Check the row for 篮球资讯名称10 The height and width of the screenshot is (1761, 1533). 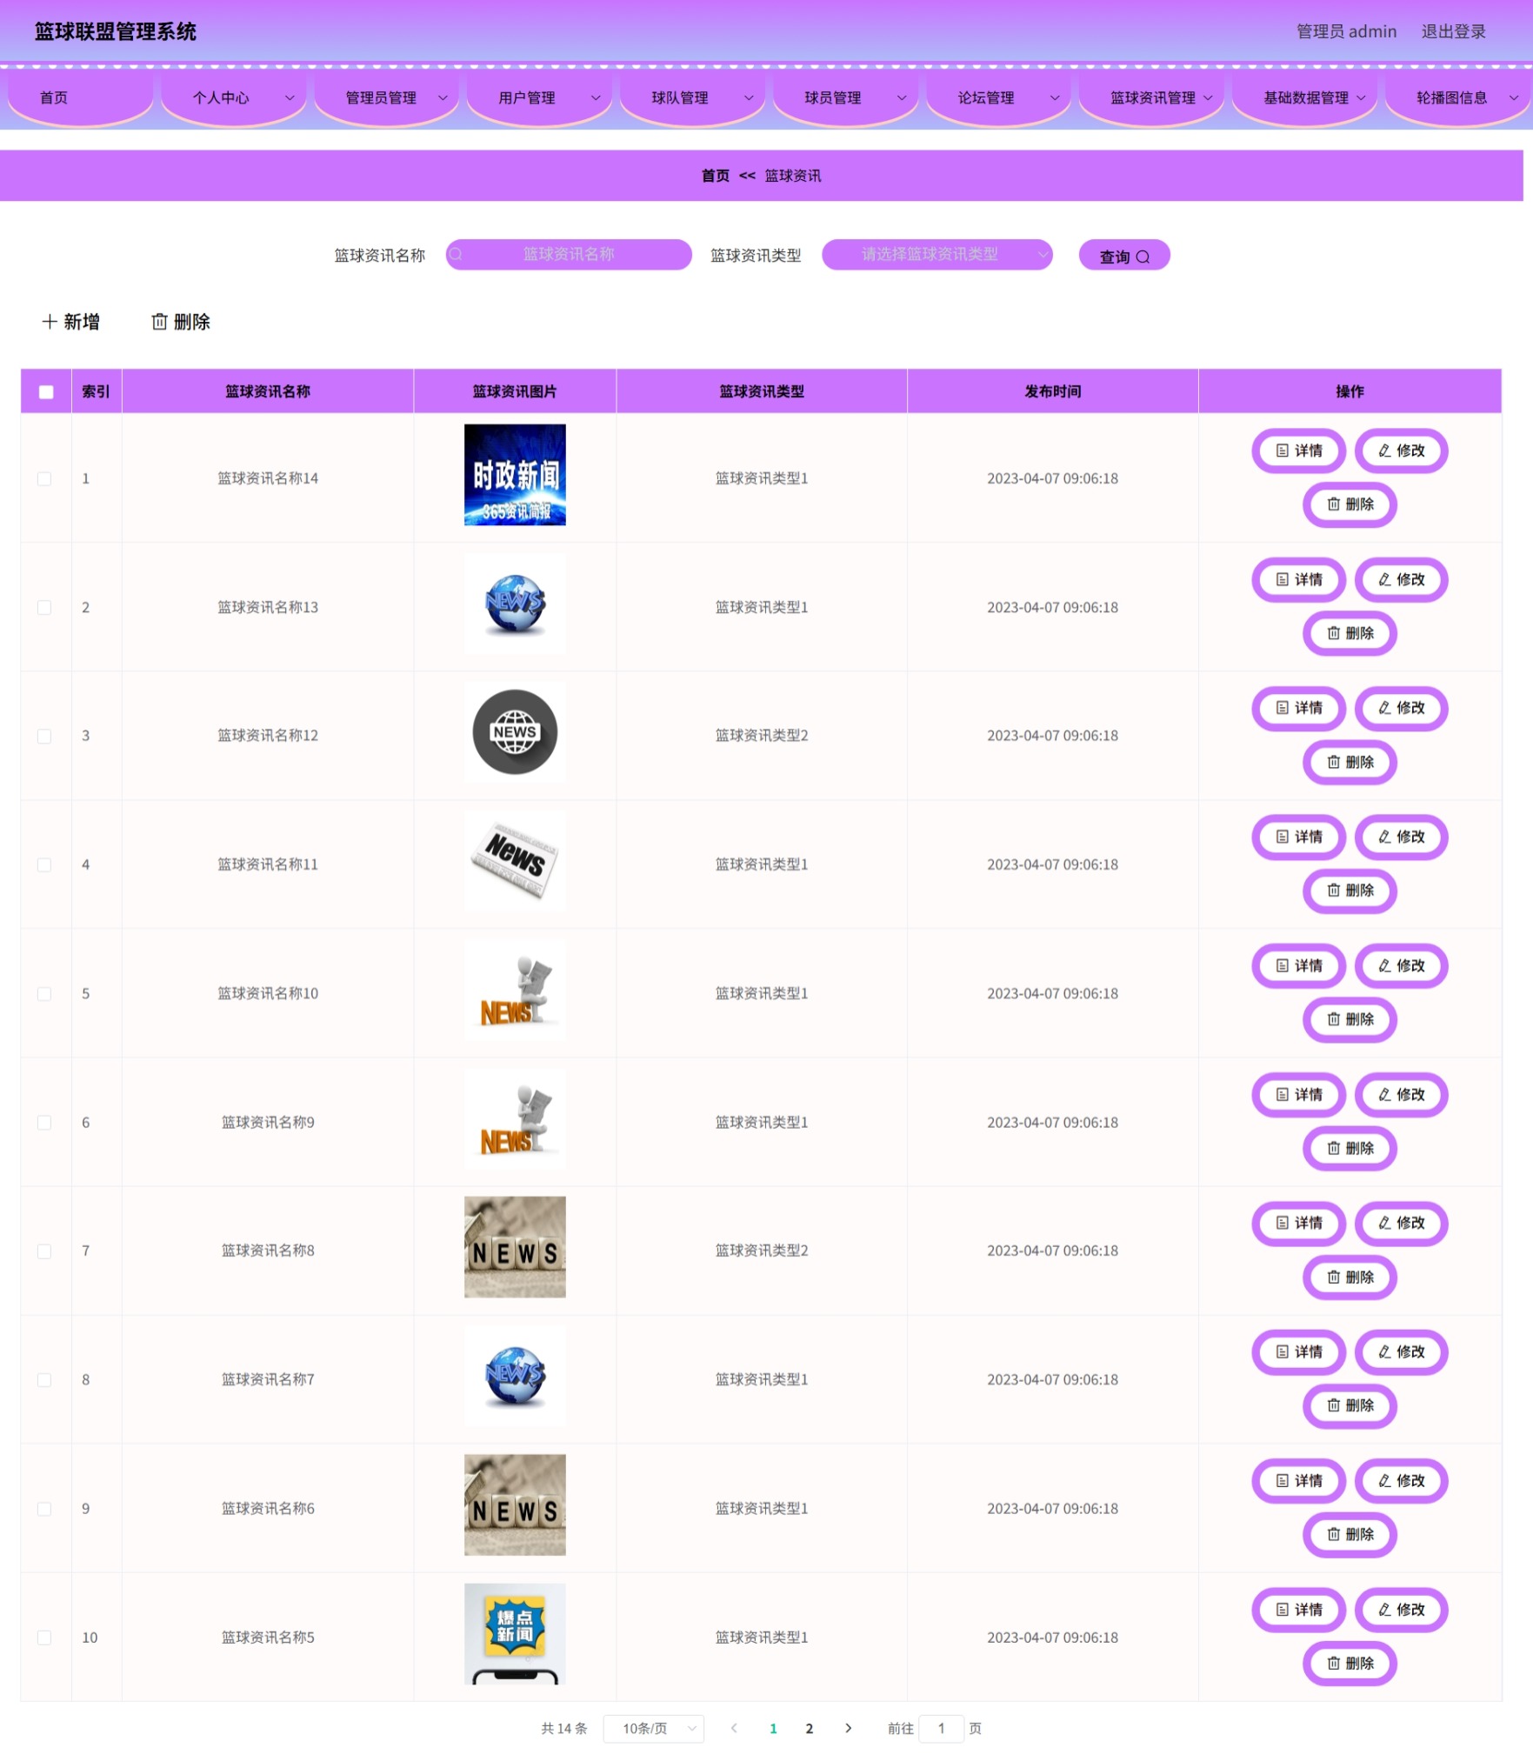pos(44,994)
